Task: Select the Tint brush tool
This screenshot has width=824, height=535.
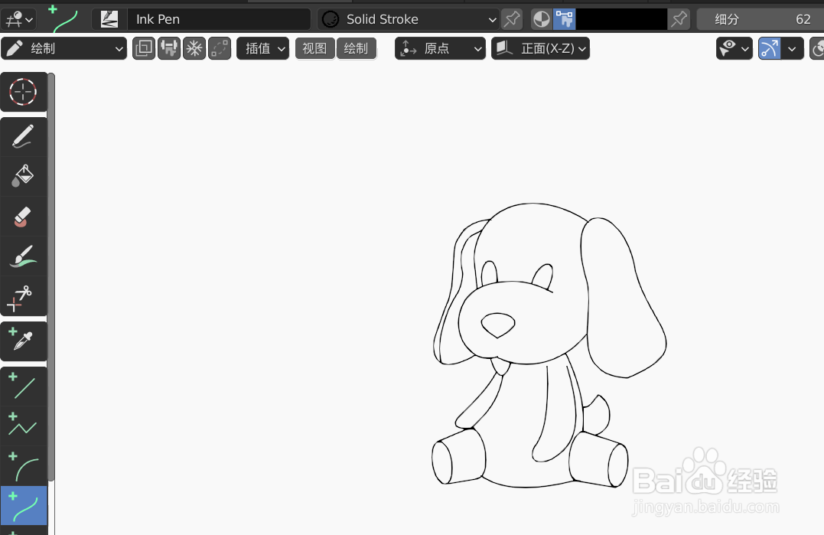Action: pos(23,256)
